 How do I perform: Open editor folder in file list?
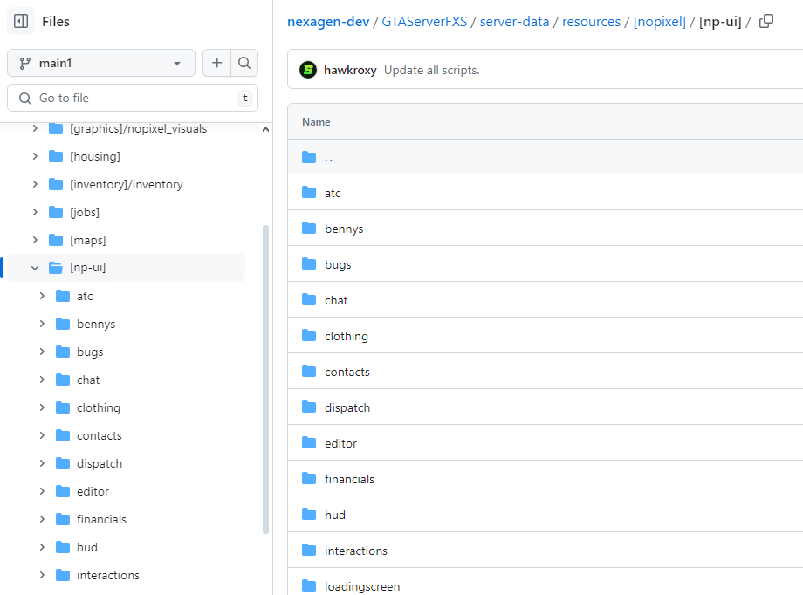click(340, 444)
